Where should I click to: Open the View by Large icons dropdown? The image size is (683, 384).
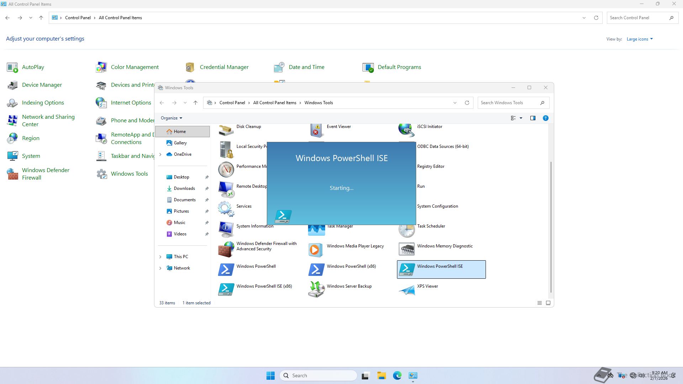(640, 39)
